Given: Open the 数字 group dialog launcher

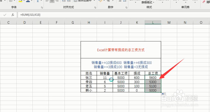Looking at the screenshot, I should pos(126,7).
